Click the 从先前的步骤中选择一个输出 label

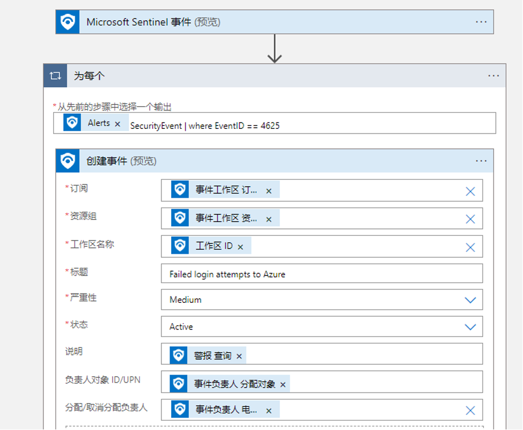coord(115,107)
